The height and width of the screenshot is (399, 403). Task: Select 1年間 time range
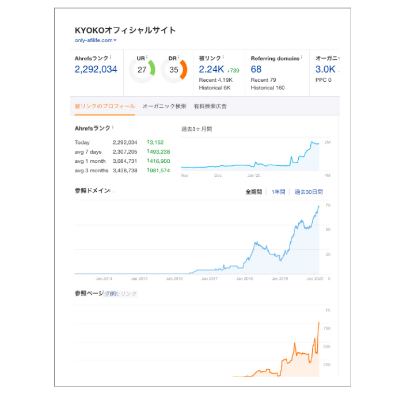point(278,192)
